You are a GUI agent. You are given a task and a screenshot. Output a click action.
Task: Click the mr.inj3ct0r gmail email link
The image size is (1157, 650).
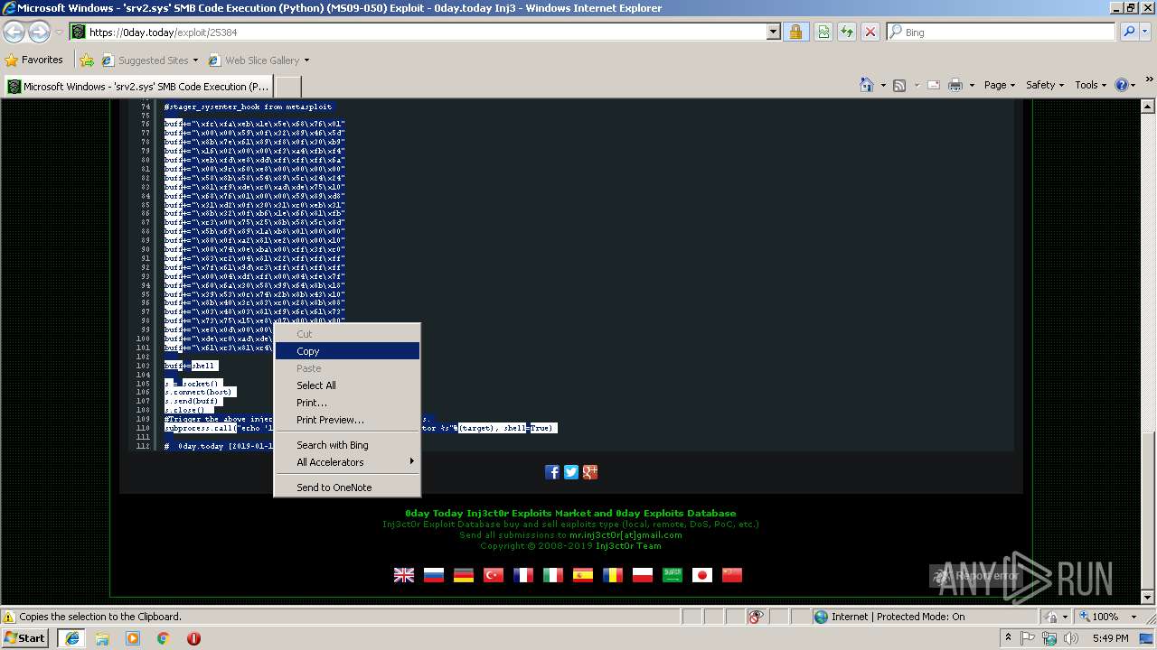[626, 535]
